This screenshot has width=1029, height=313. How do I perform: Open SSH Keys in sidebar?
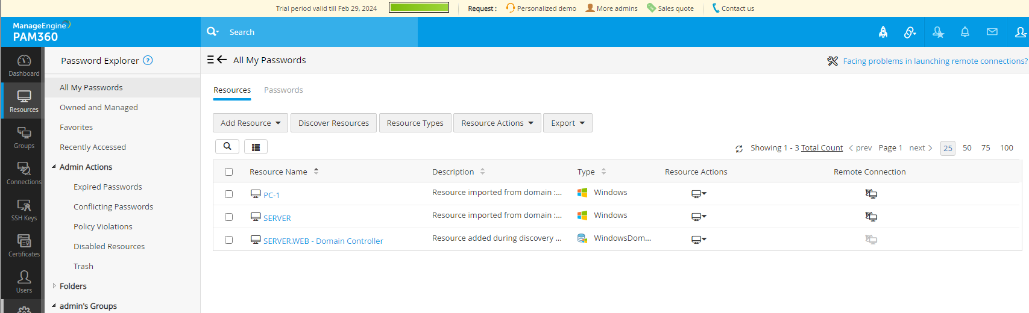[24, 209]
